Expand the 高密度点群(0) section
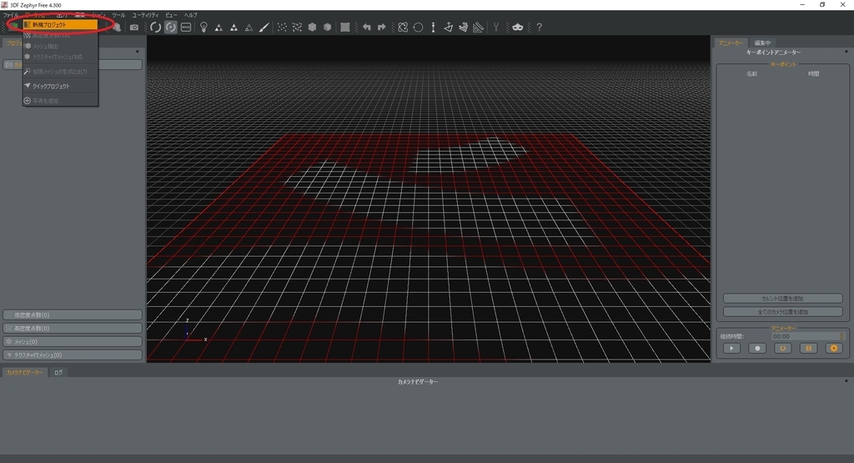The width and height of the screenshot is (854, 463). click(73, 329)
